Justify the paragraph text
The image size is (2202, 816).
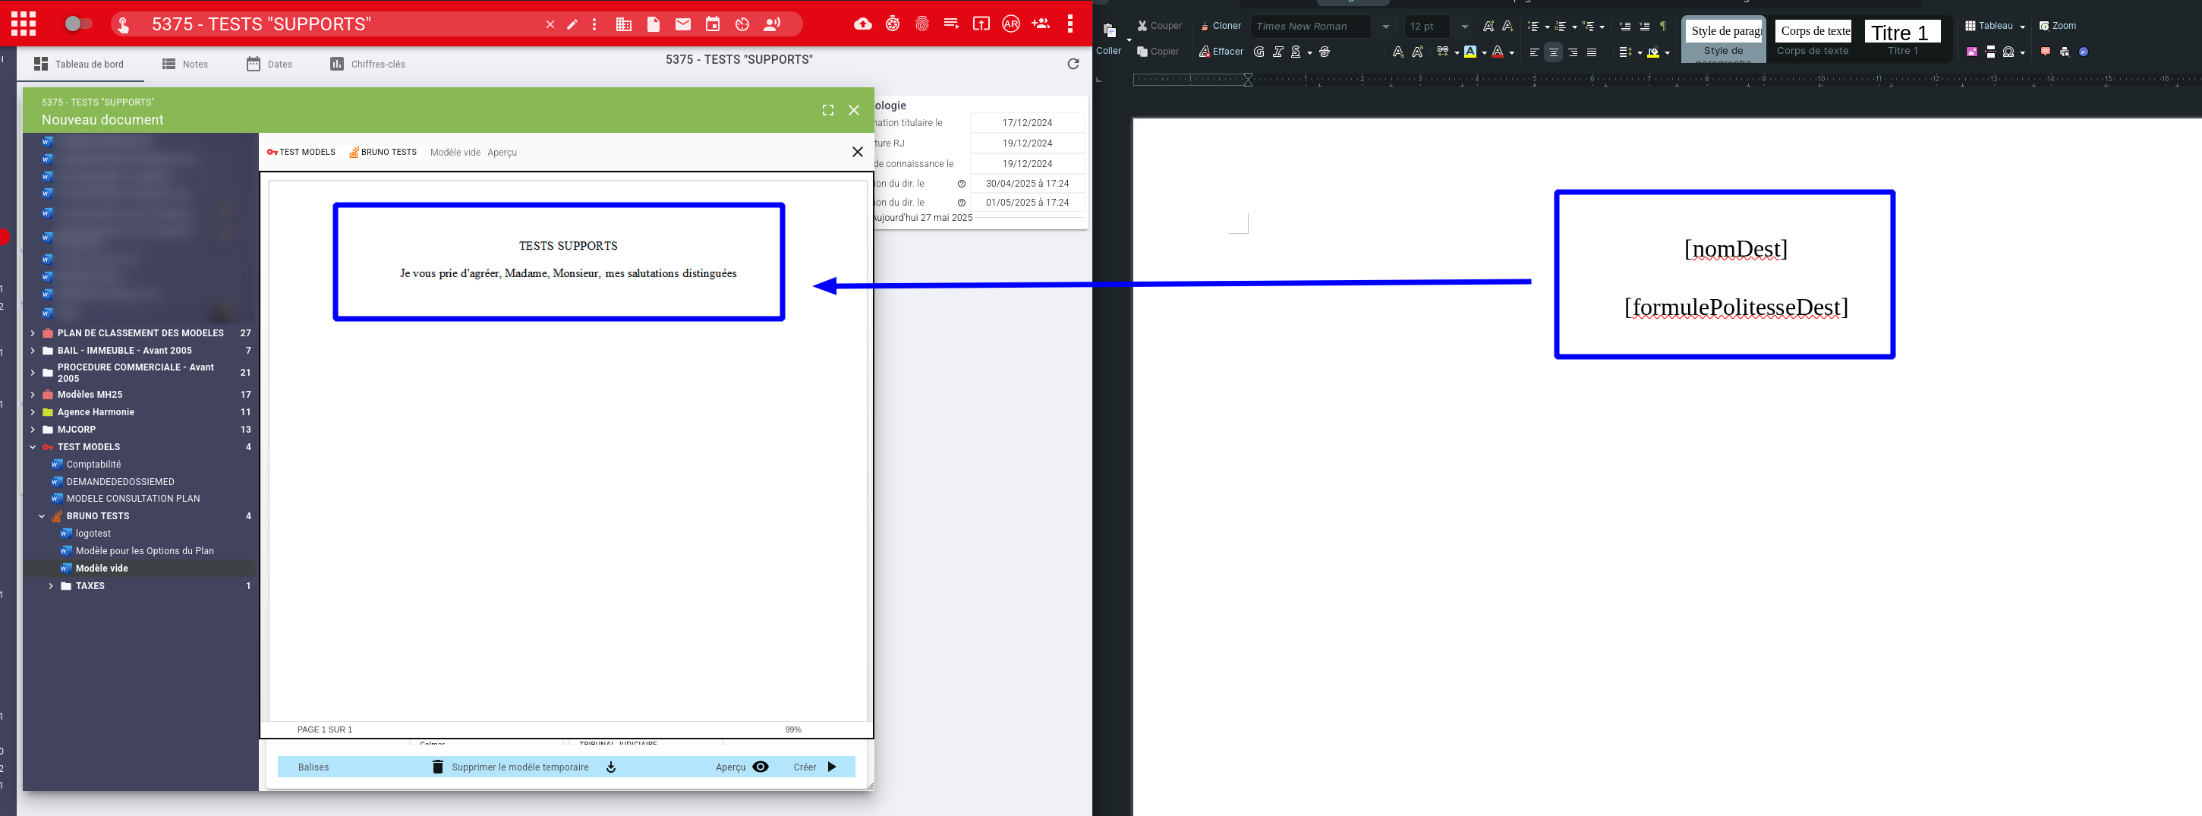1592,52
